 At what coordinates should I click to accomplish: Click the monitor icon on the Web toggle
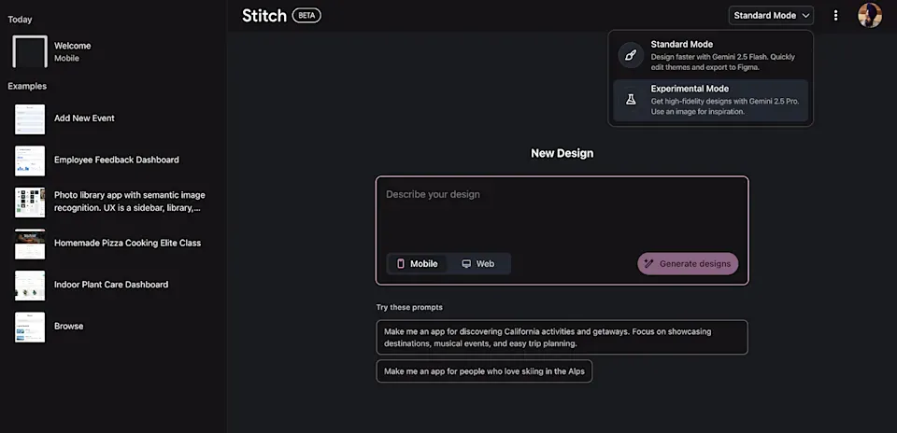click(466, 264)
